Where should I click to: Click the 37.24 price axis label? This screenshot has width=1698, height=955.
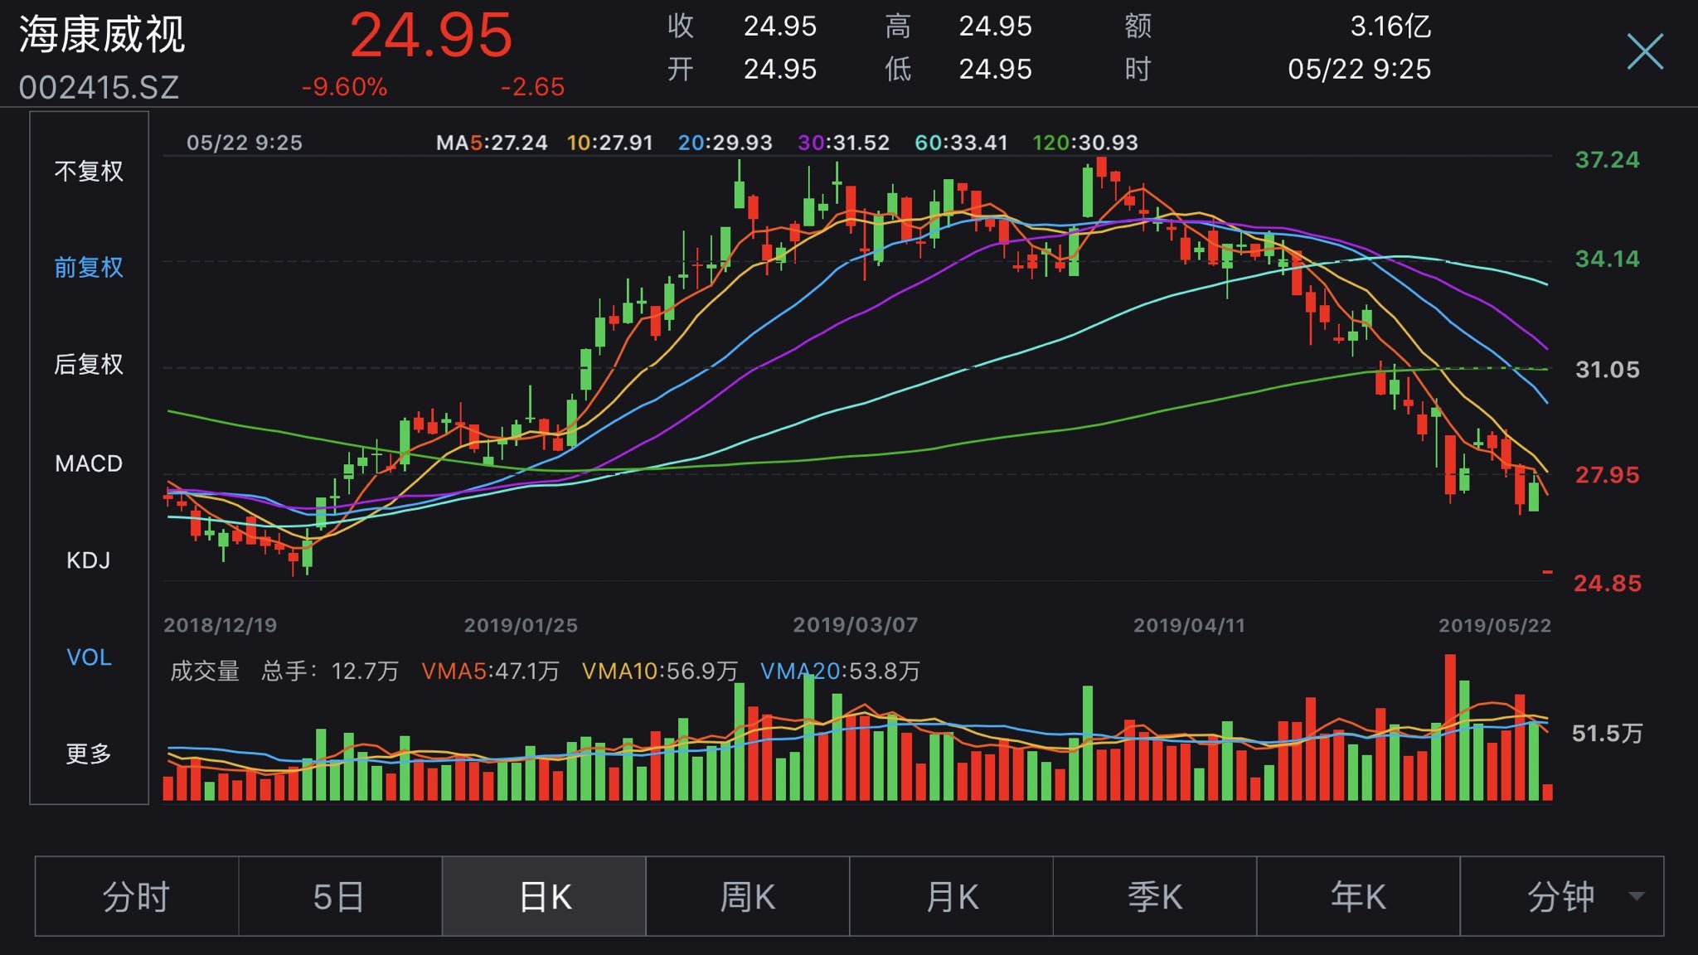pos(1608,160)
